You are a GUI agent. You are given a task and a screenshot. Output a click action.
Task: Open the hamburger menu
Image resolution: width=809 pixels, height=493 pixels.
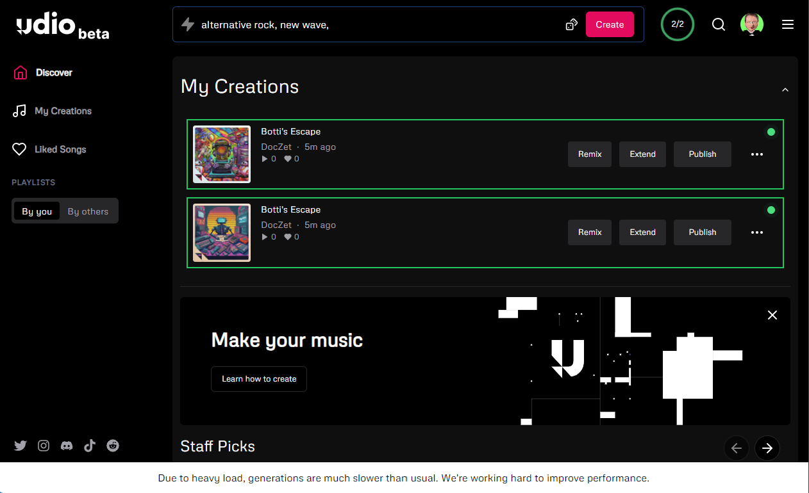point(788,24)
